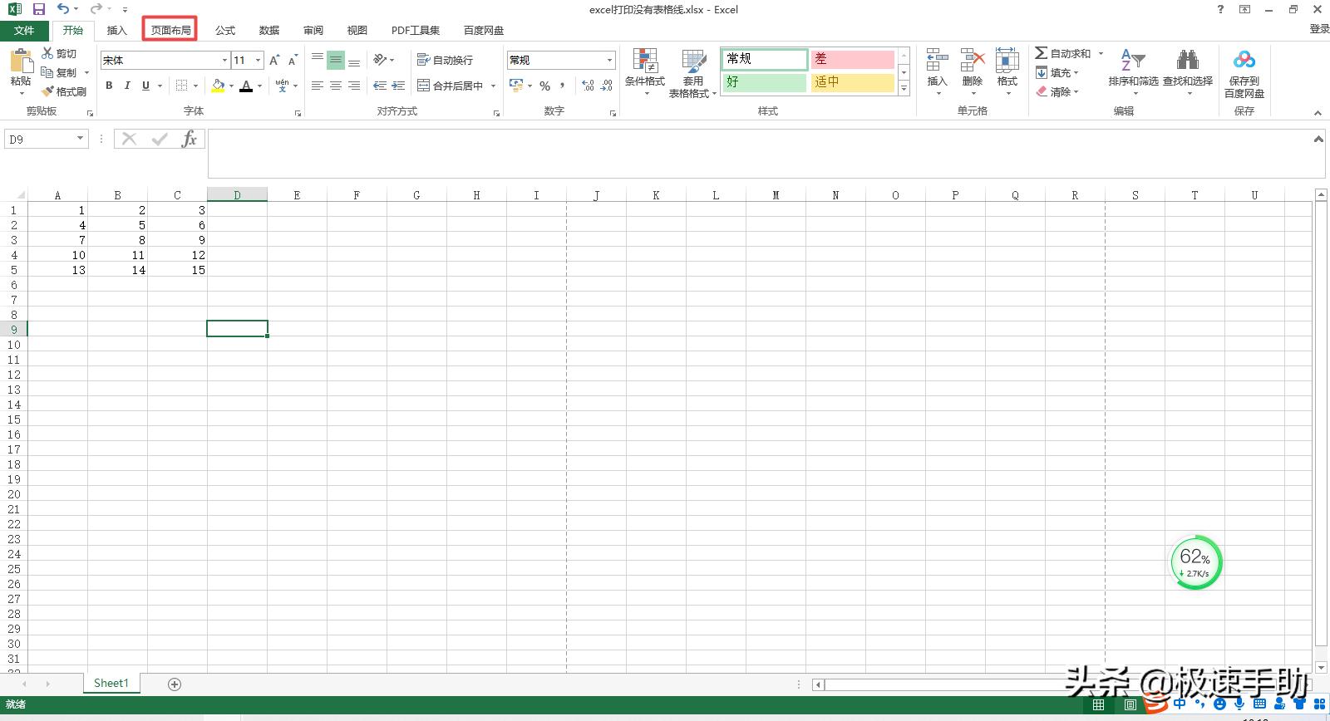The height and width of the screenshot is (721, 1330).
Task: Click the Save floppy disk icon
Action: pyautogui.click(x=38, y=9)
